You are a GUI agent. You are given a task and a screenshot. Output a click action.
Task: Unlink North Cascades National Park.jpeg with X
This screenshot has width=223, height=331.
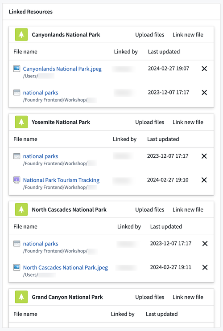point(205,267)
